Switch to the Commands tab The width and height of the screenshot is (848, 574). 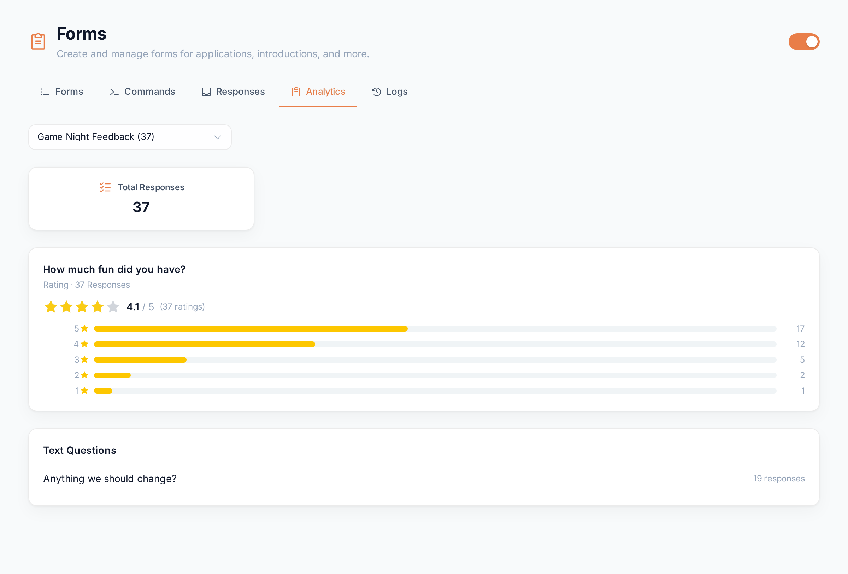click(142, 92)
